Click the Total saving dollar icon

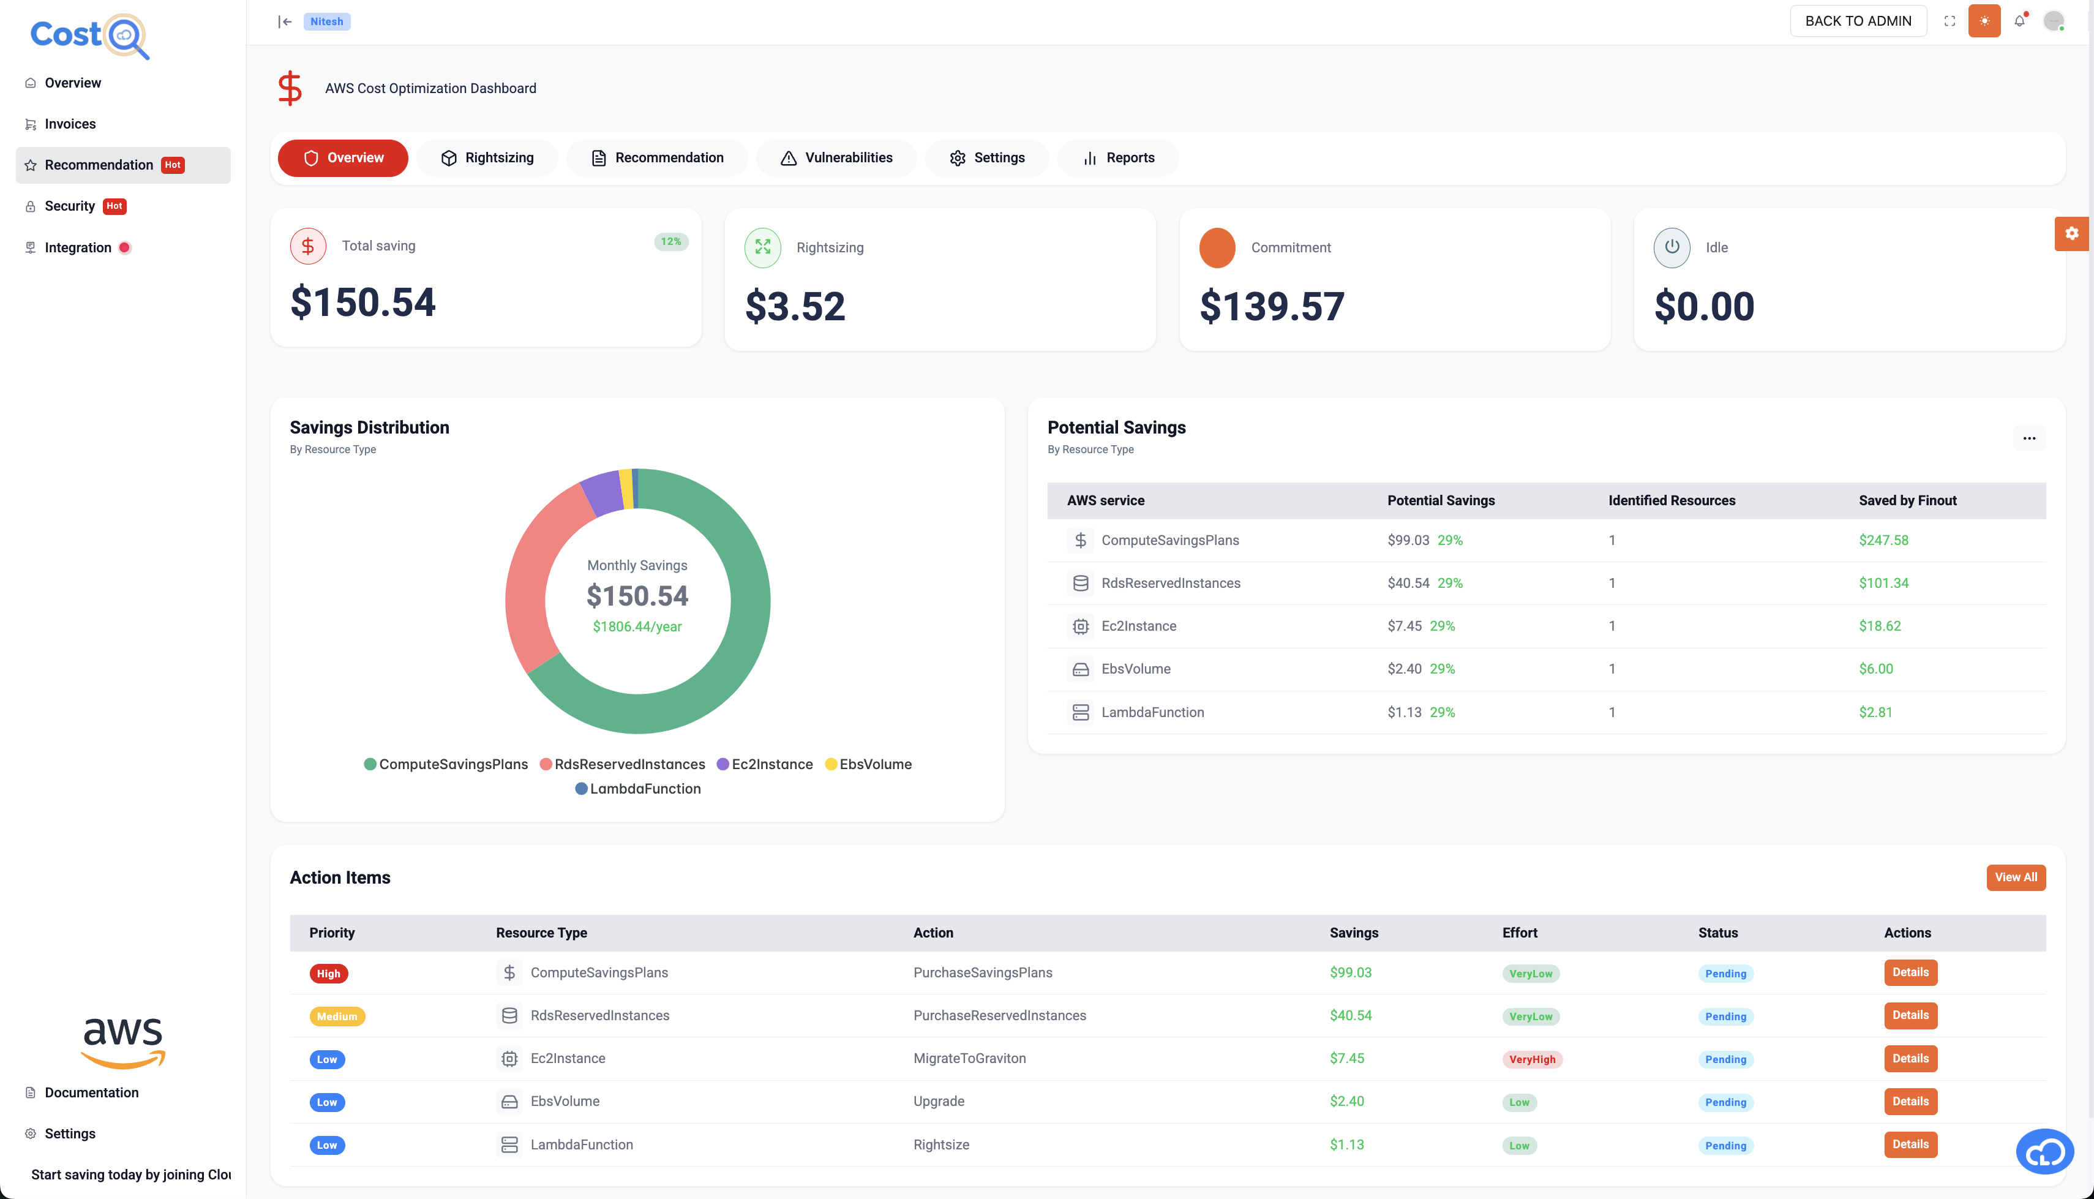308,246
